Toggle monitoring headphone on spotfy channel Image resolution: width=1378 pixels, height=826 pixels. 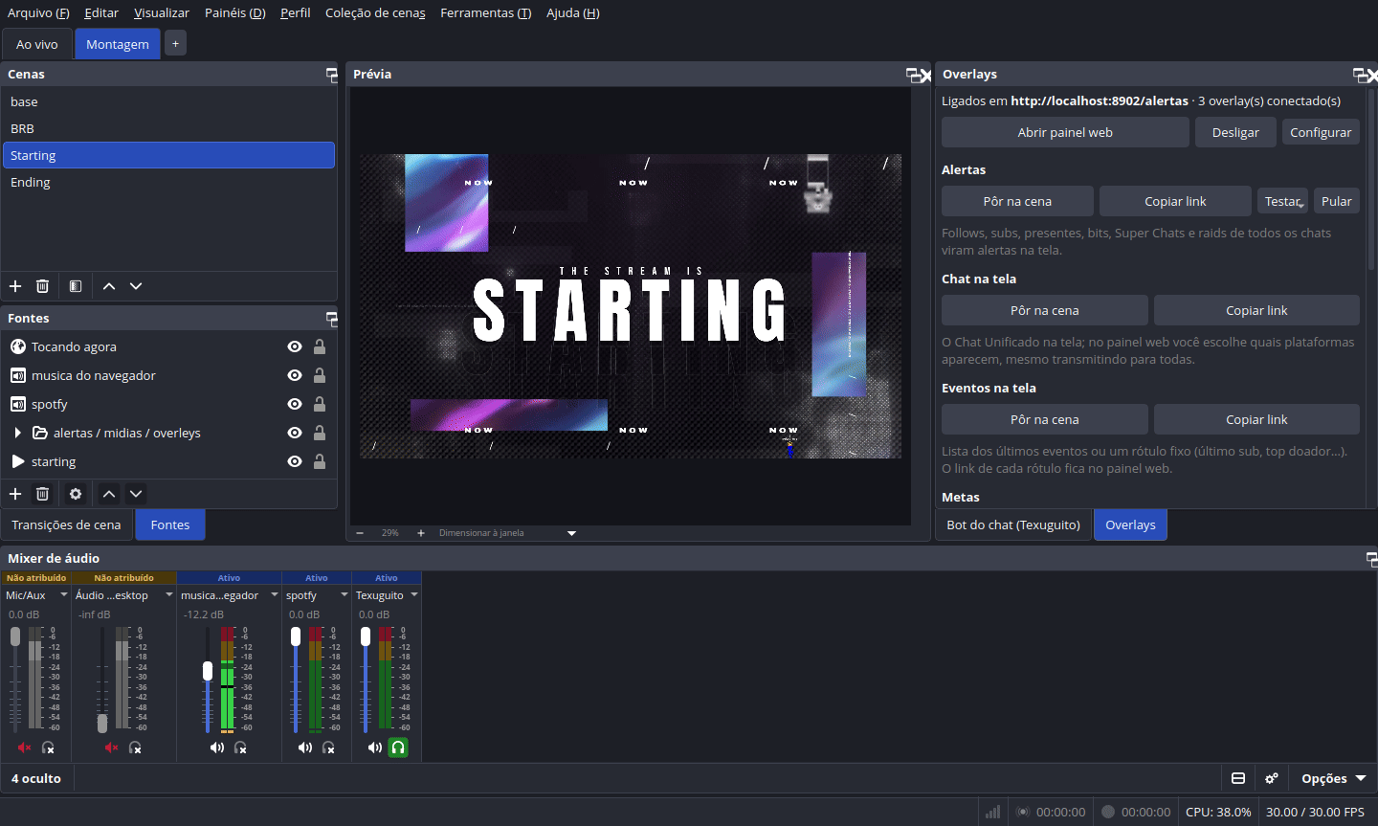pos(328,748)
